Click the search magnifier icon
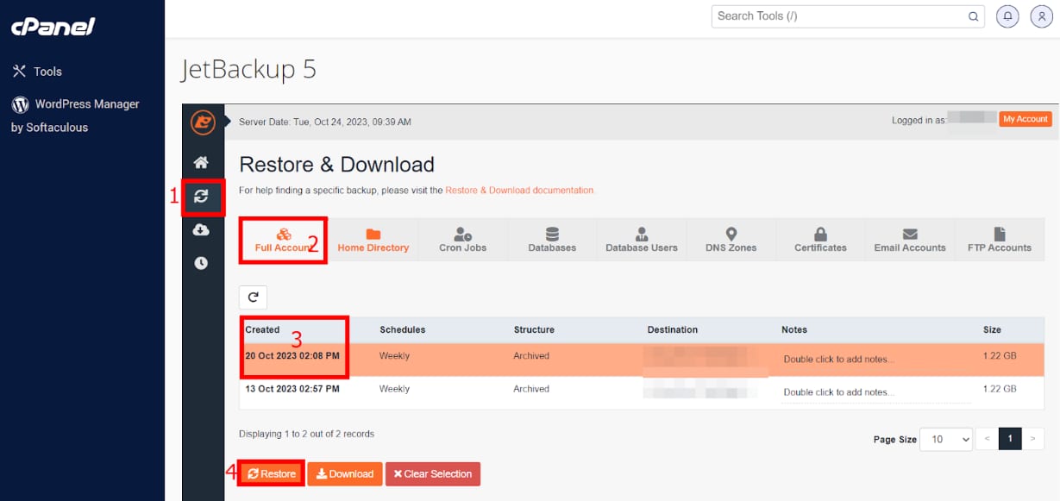 click(973, 16)
